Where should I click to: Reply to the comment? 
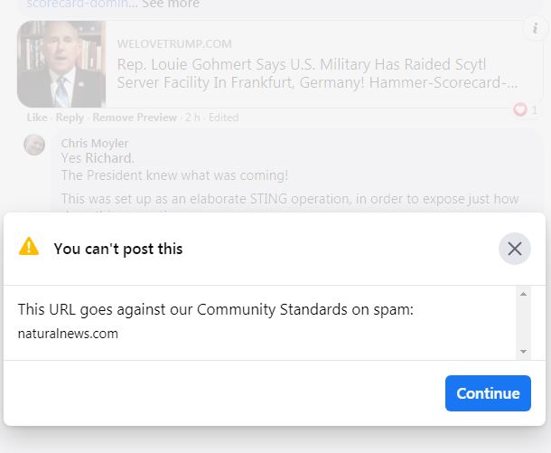(70, 118)
